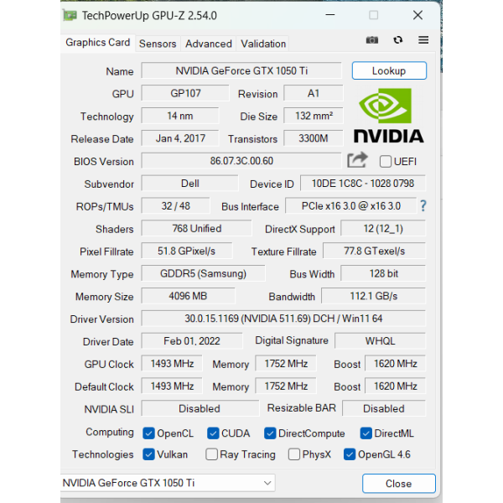Screen dimensions: 503x503
Task: Click the Close button
Action: coord(399,483)
